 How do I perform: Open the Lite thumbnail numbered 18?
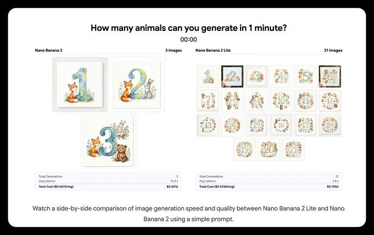[330, 125]
